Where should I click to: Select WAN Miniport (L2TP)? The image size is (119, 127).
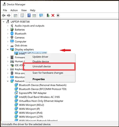(x=31, y=117)
